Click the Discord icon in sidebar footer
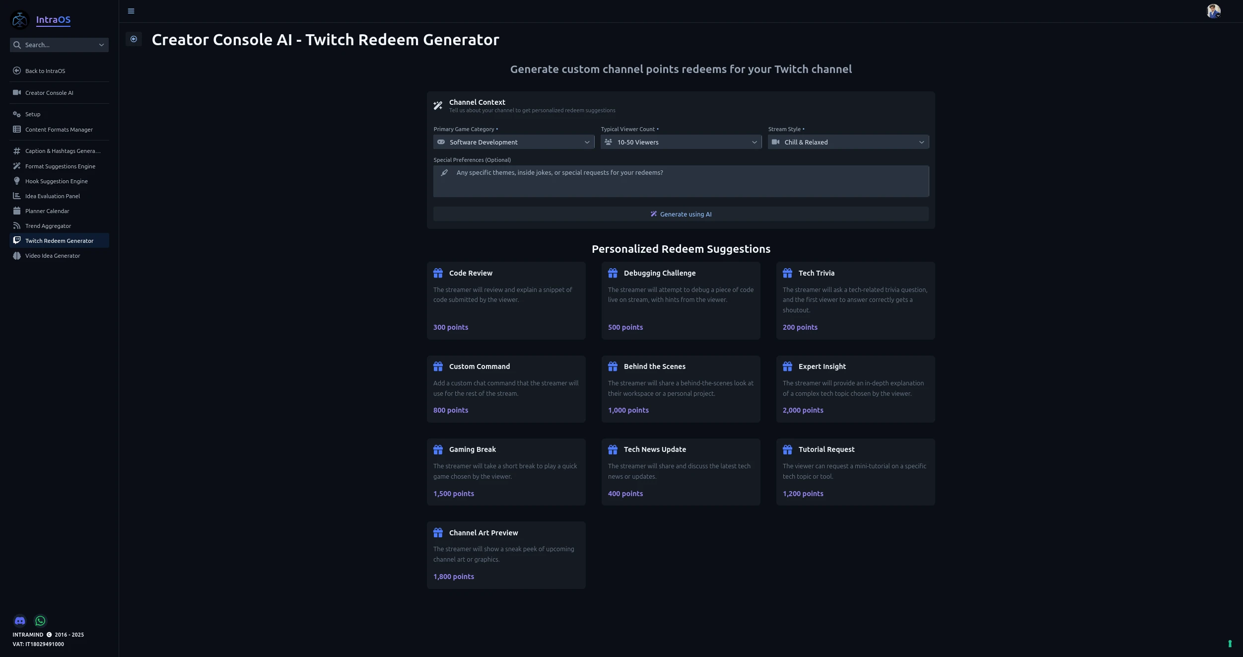This screenshot has height=657, width=1243. pyautogui.click(x=20, y=621)
